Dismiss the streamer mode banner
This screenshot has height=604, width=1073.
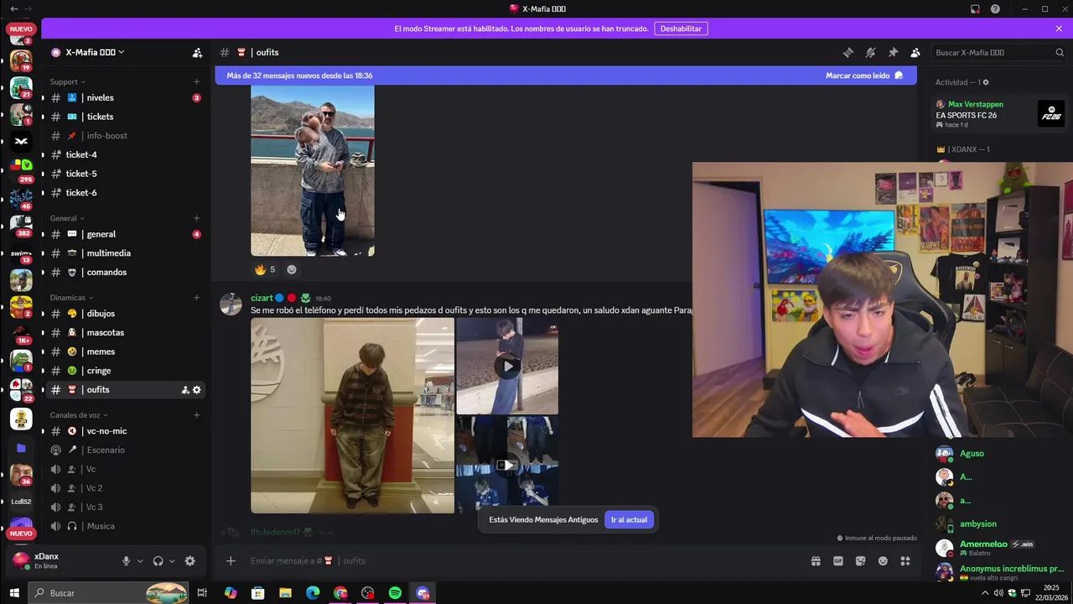click(1059, 29)
